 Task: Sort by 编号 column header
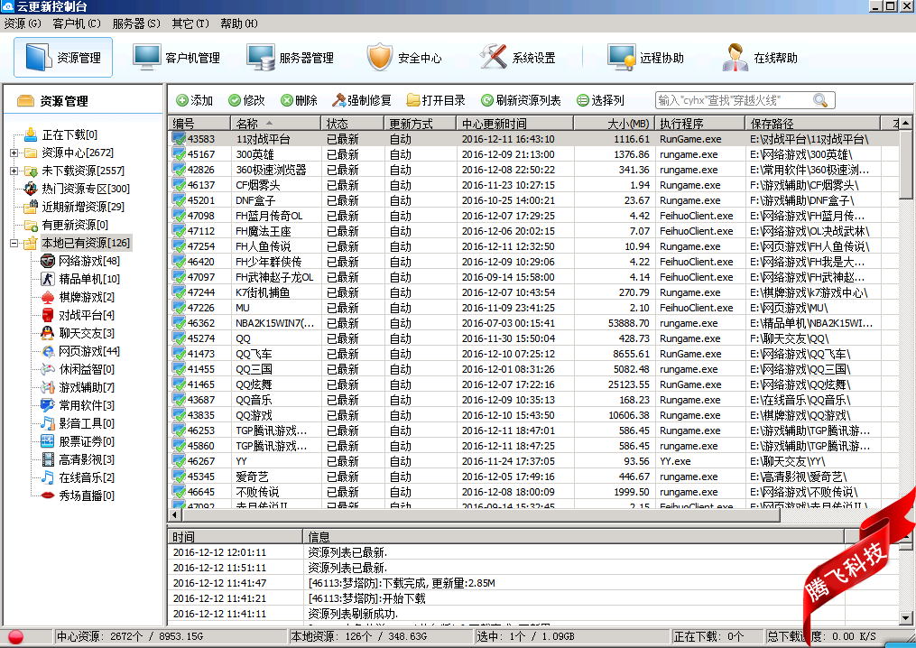tap(199, 124)
